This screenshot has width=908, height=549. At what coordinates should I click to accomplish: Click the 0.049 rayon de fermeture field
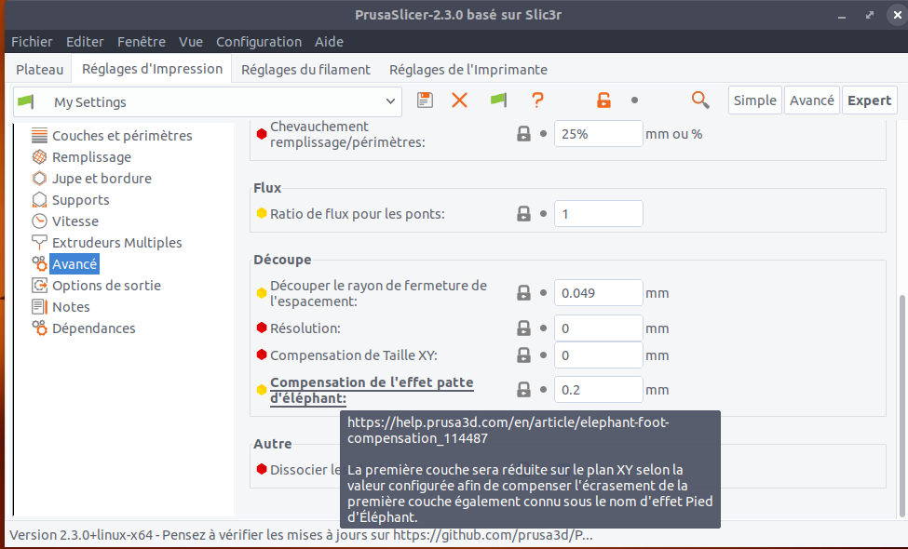point(598,293)
